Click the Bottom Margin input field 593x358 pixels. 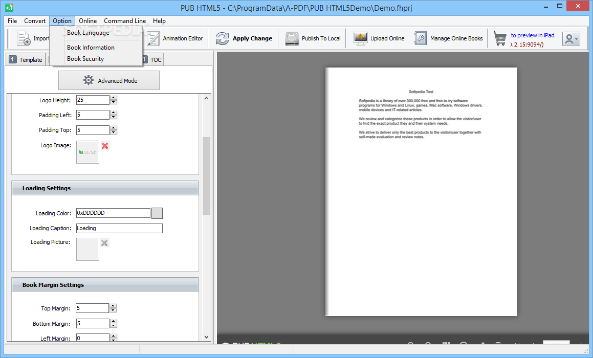click(x=92, y=323)
